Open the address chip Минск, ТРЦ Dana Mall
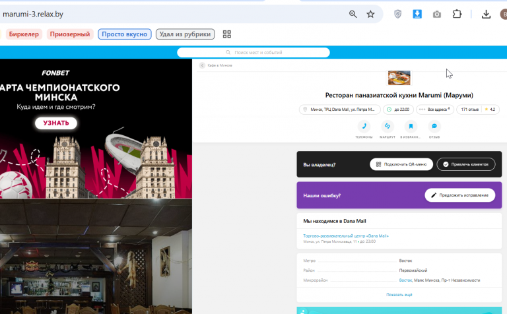The image size is (507, 314). click(x=339, y=110)
